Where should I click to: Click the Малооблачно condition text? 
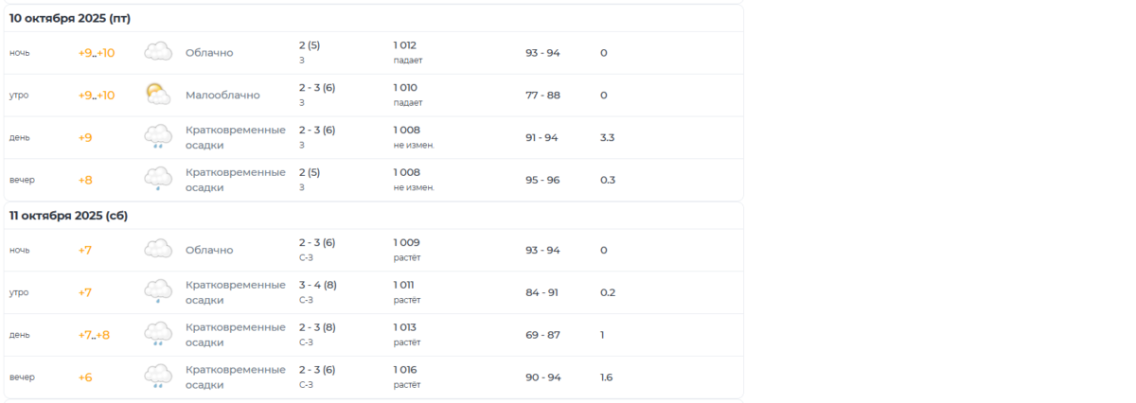[x=222, y=95]
